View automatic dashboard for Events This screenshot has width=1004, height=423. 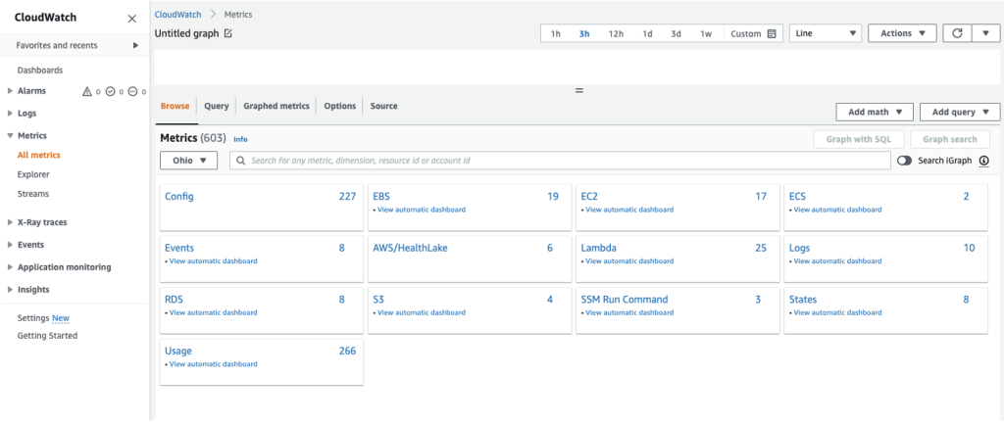213,260
